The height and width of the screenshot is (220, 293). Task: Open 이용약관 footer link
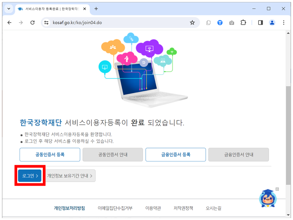(153, 208)
